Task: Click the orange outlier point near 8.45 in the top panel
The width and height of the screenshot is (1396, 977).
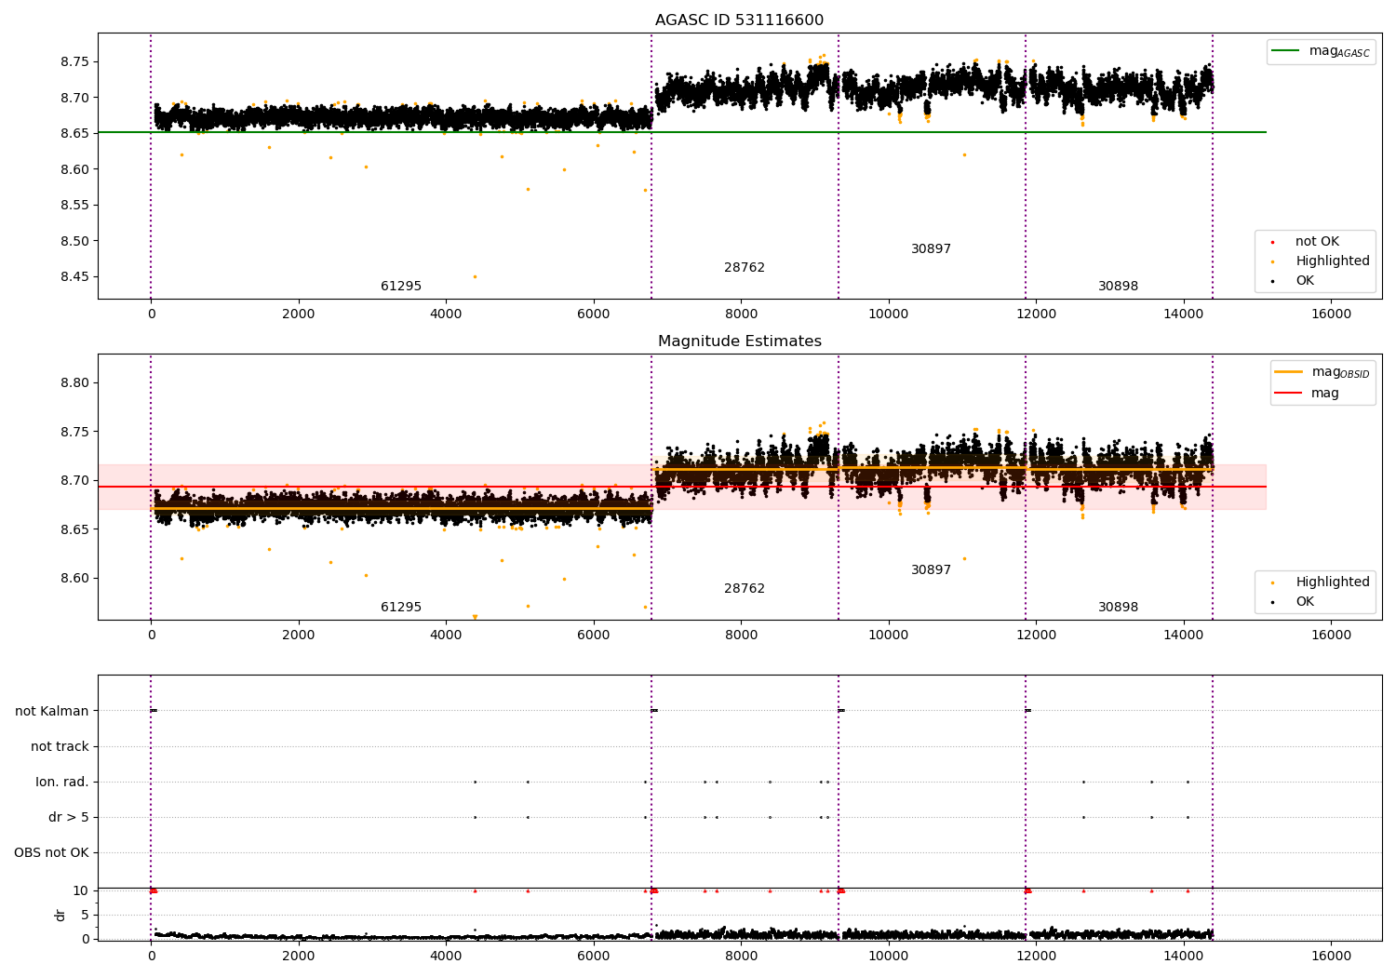Action: coord(475,276)
